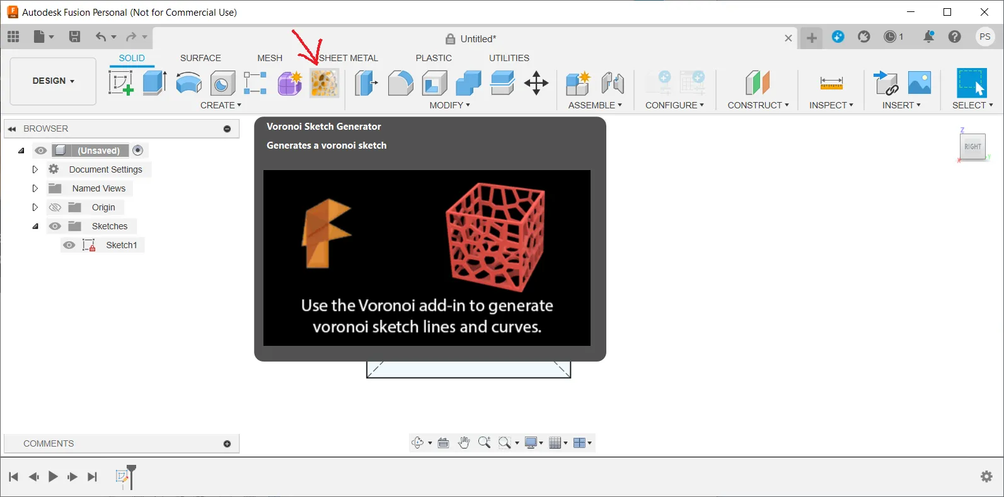Select the Sketch1 feature in the timeline
This screenshot has height=497, width=1004.
click(122, 477)
